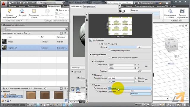Open the По горизонтали repeat dropdown
The width and height of the screenshot is (190, 107).
(x=129, y=88)
